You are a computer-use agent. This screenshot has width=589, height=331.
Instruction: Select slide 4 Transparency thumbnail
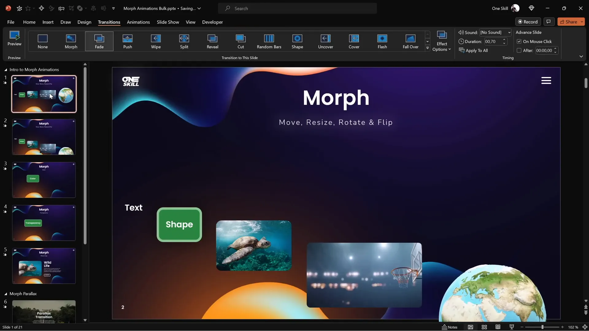point(44,223)
